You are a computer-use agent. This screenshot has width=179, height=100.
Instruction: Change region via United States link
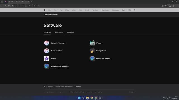click(x=132, y=92)
